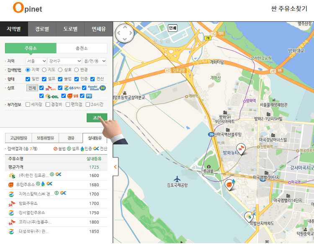Collapse side panel with orange arrow

[x=116, y=167]
